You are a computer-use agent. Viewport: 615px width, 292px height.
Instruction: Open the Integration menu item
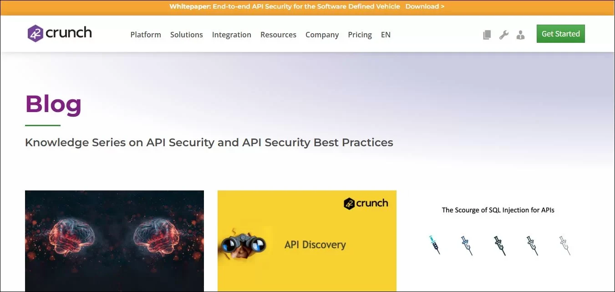(x=232, y=35)
